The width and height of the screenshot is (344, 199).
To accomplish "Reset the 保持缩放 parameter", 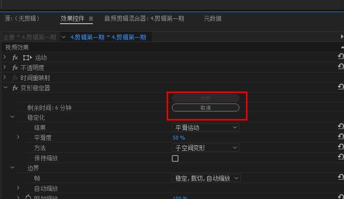I will pos(341,157).
